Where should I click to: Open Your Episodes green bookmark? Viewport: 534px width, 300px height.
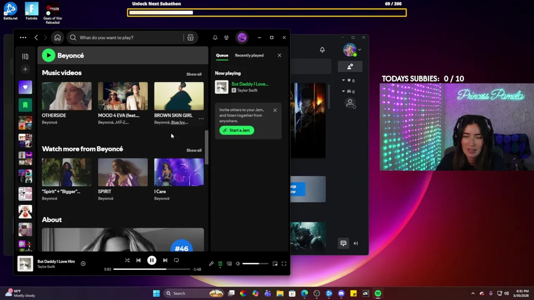click(x=25, y=105)
